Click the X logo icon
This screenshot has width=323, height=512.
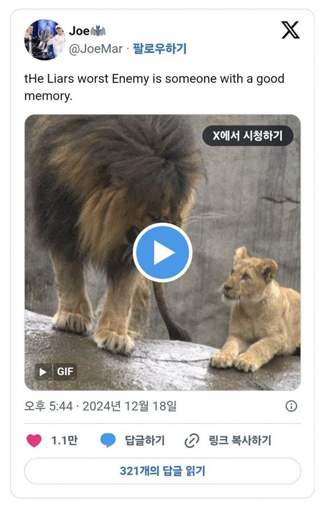pyautogui.click(x=290, y=30)
